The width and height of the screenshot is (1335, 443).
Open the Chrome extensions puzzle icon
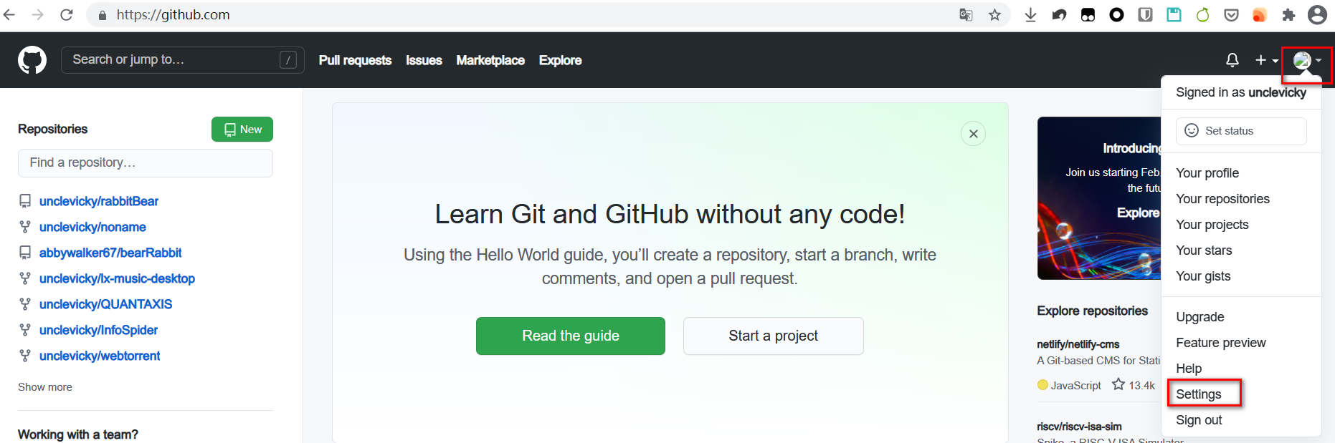(1288, 14)
